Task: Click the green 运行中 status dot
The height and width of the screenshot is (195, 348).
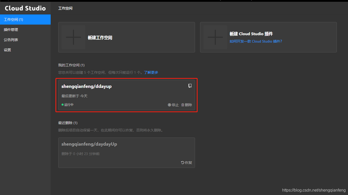Action: click(62, 105)
